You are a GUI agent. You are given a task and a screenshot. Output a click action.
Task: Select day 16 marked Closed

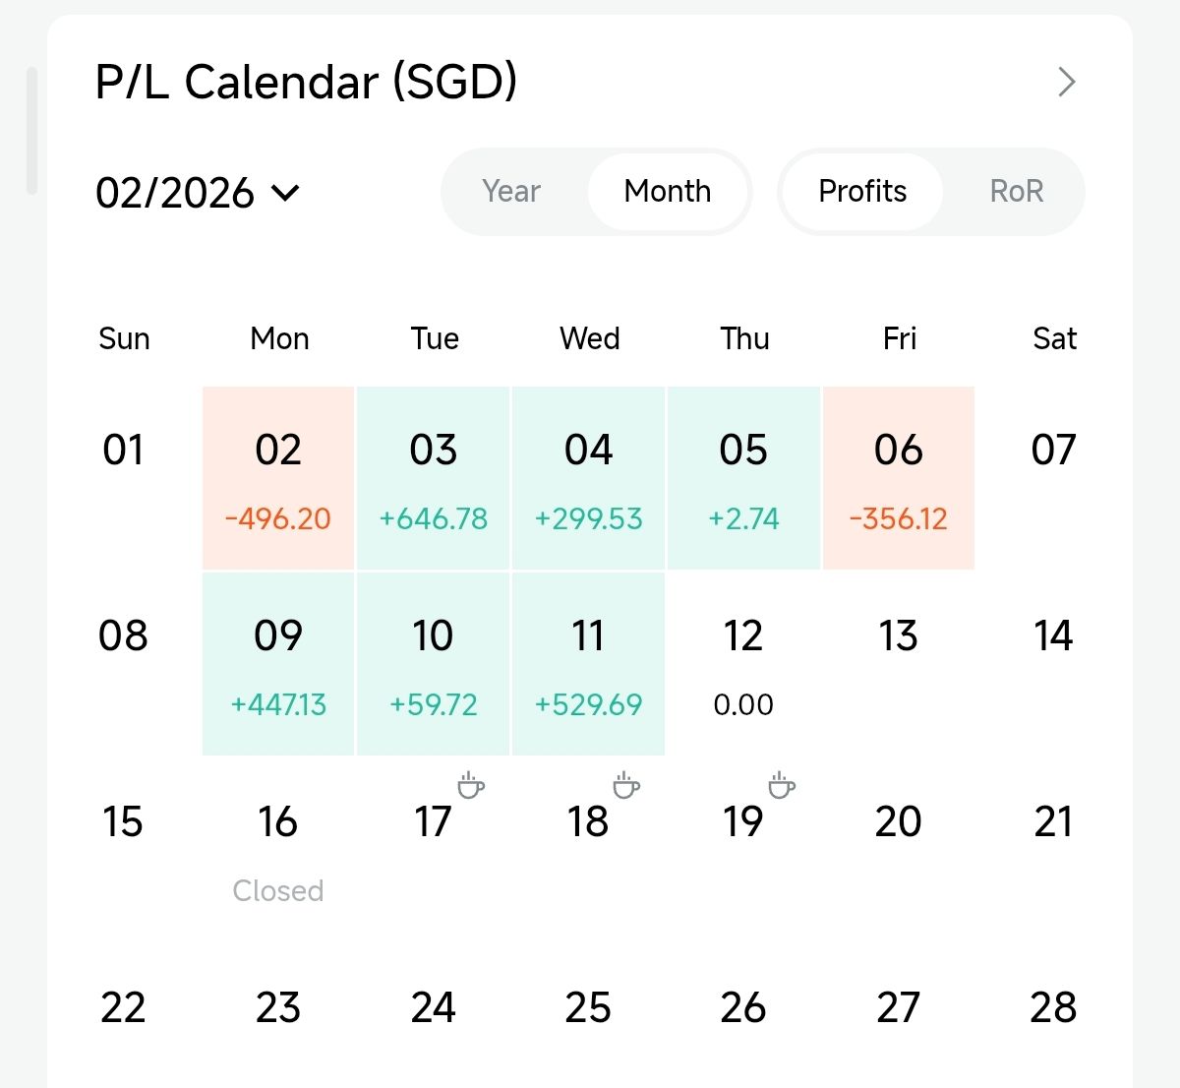pos(278,850)
